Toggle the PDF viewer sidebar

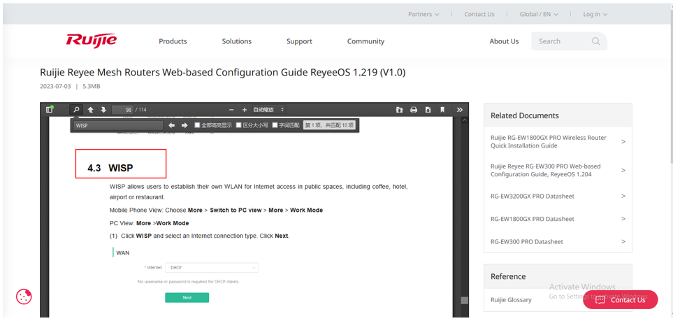[50, 110]
